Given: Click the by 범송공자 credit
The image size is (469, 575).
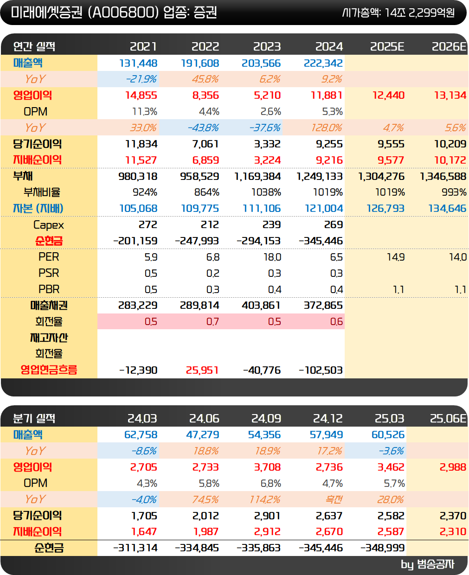Looking at the screenshot, I should [x=428, y=564].
